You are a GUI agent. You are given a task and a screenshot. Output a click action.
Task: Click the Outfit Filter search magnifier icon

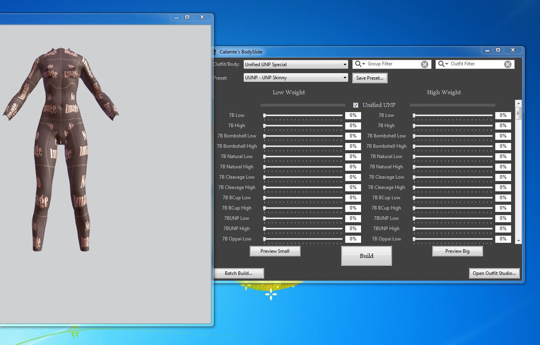click(x=441, y=64)
